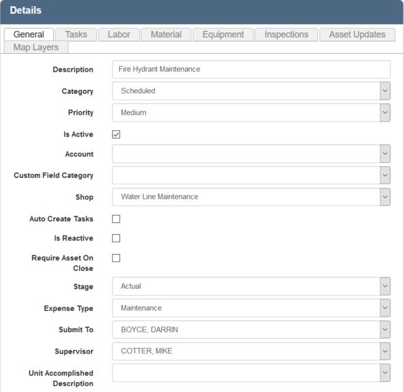
Task: Open the Inspections tab
Action: 286,35
